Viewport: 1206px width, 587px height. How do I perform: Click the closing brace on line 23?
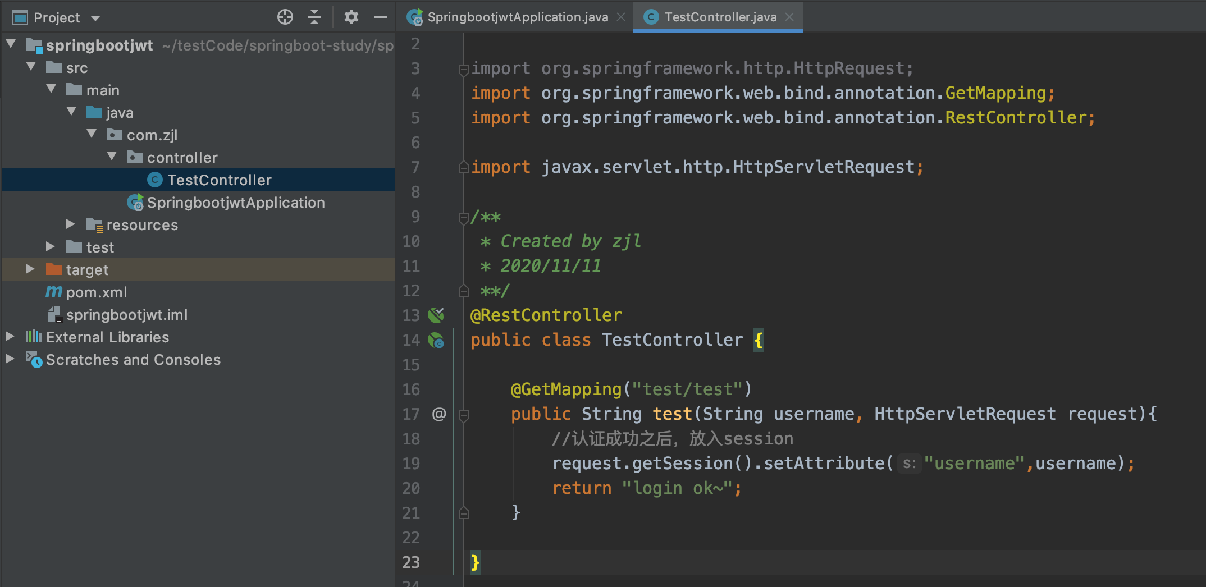click(476, 562)
